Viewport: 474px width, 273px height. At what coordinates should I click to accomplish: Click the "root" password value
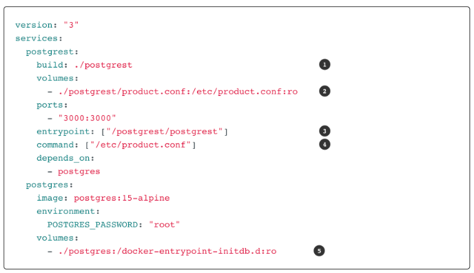pos(165,225)
